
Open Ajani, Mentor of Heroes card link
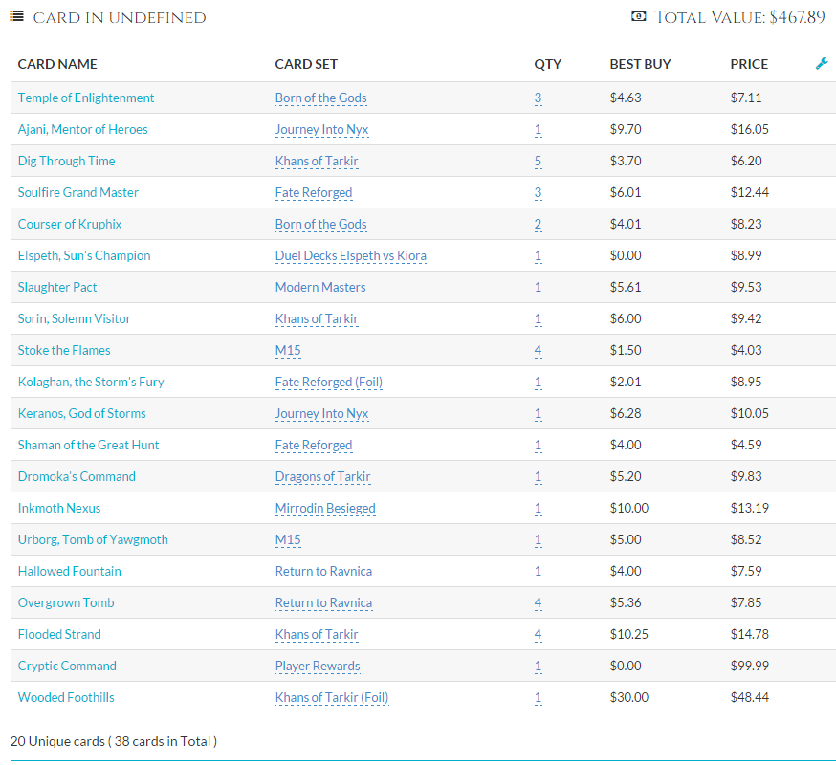(x=82, y=129)
